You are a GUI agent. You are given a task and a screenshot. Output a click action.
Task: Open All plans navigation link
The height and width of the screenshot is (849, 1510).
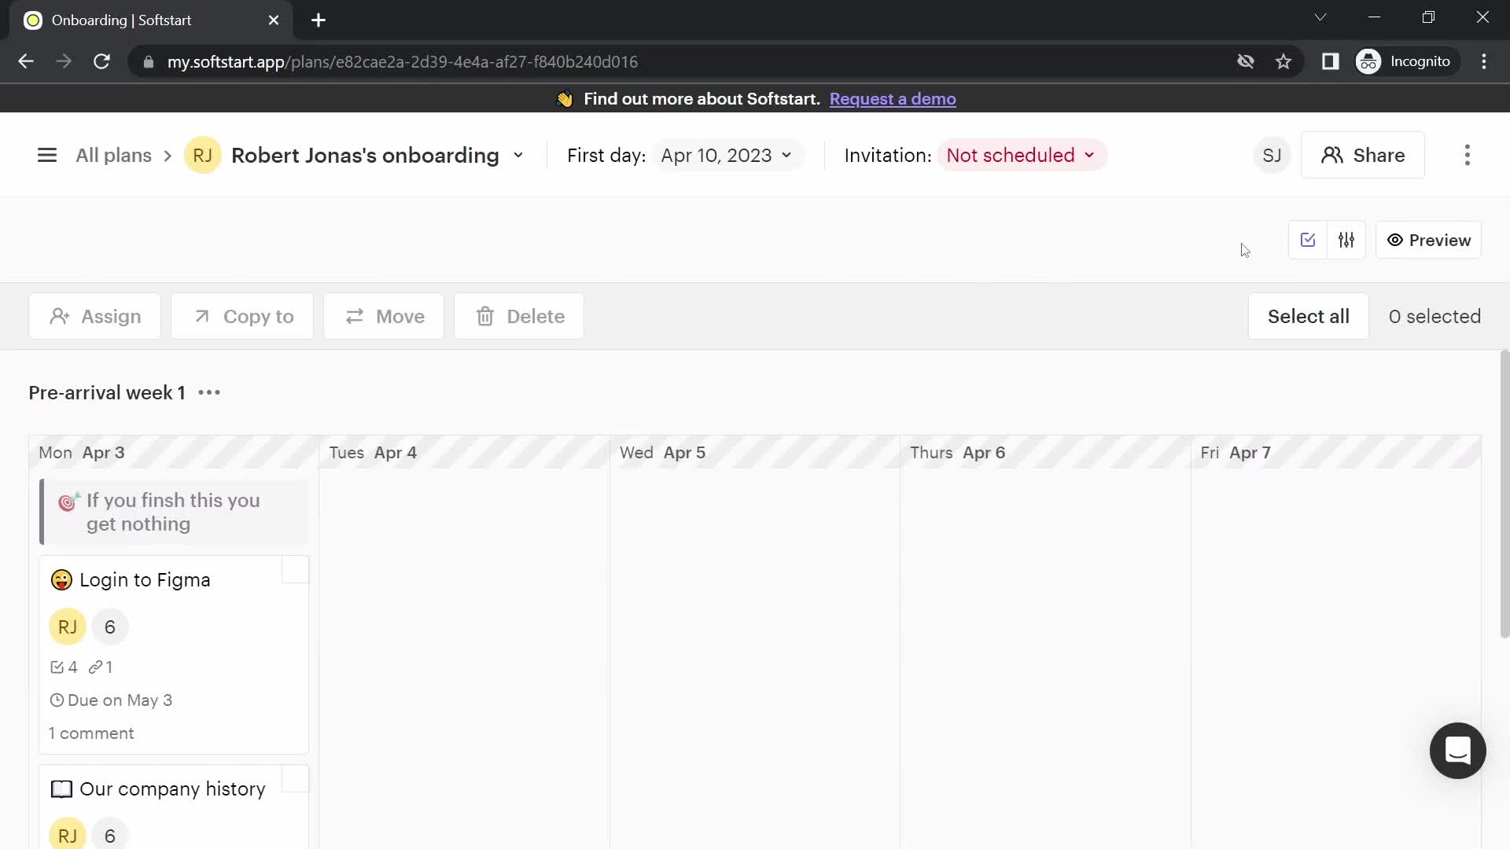click(x=113, y=156)
